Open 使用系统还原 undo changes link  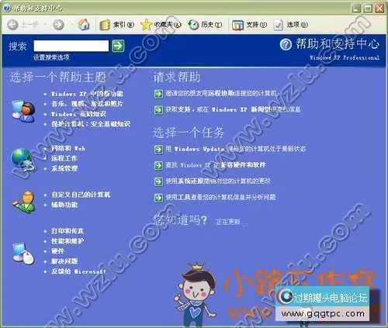218,181
